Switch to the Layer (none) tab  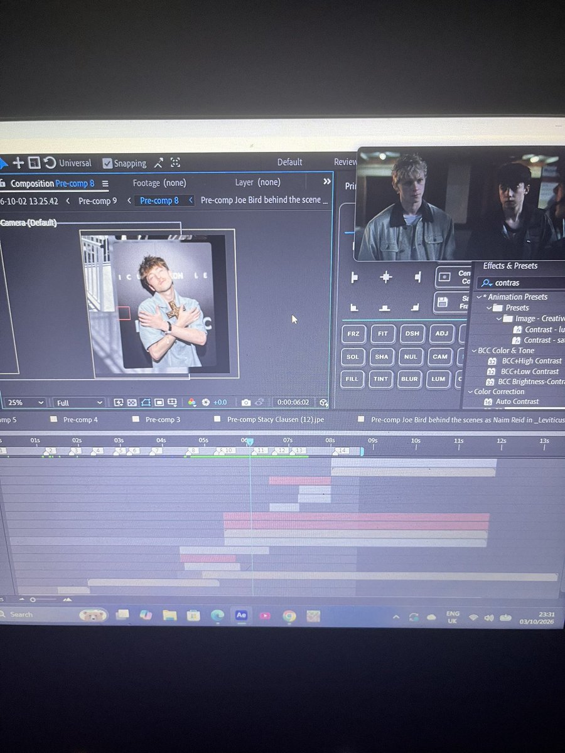(257, 183)
